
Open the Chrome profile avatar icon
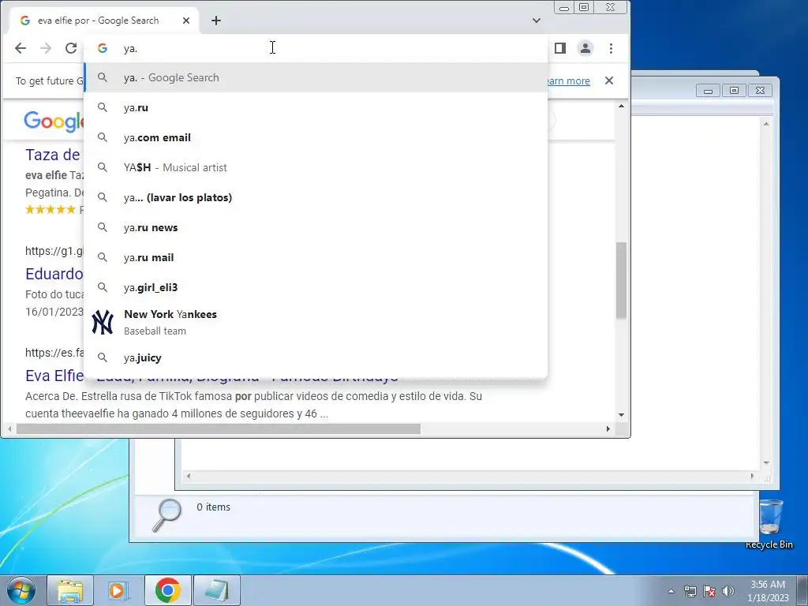[585, 48]
